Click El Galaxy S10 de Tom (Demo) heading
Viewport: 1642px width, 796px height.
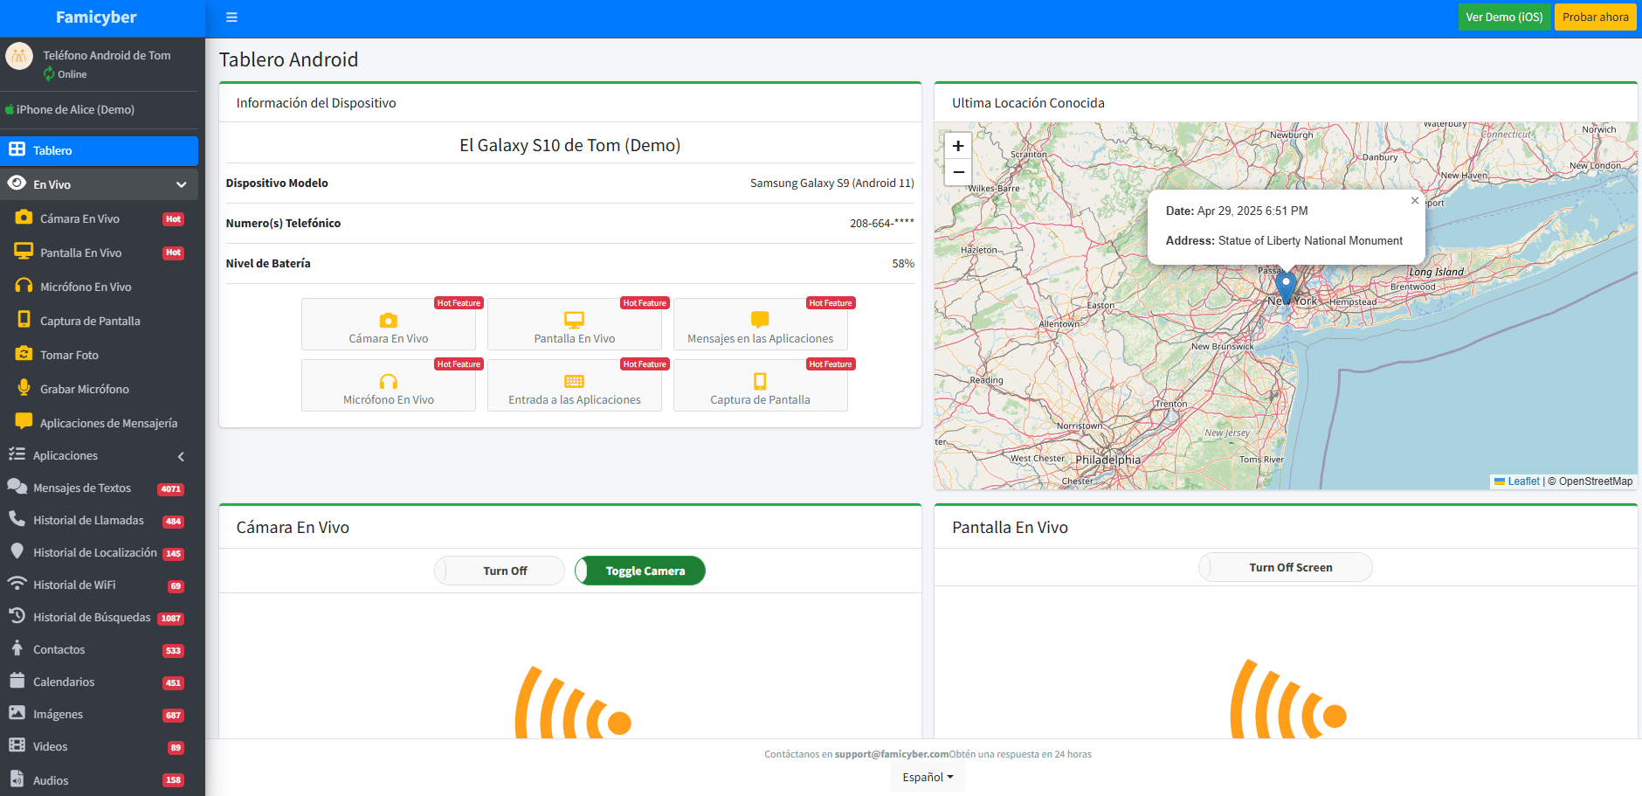pos(570,145)
